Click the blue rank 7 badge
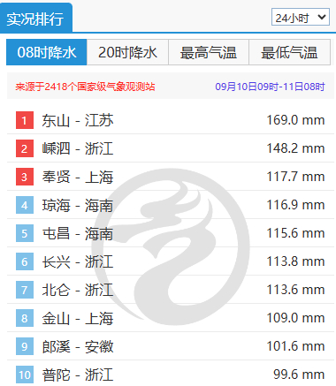The width and height of the screenshot is (336, 386). 25,290
